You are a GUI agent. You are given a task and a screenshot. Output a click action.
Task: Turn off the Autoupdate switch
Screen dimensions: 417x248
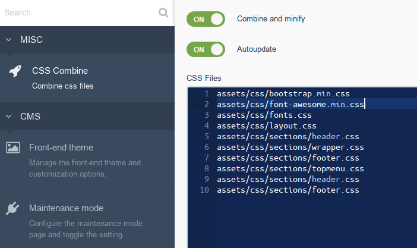click(x=206, y=49)
